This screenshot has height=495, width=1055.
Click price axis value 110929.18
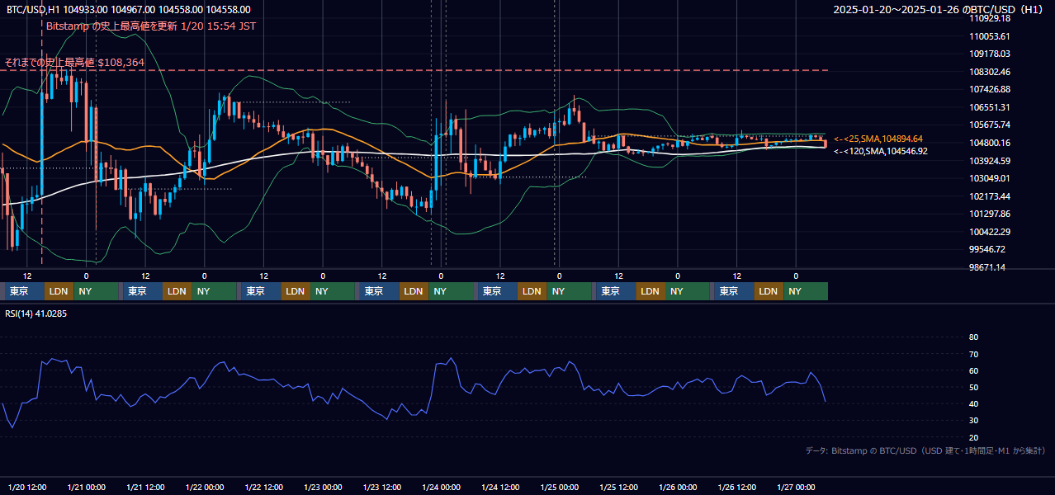989,18
